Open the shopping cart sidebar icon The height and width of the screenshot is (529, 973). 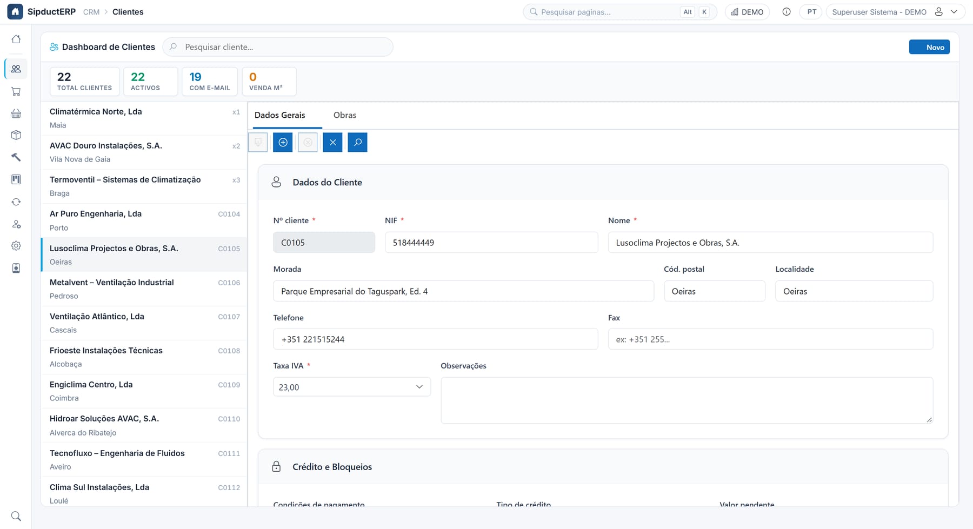point(16,91)
